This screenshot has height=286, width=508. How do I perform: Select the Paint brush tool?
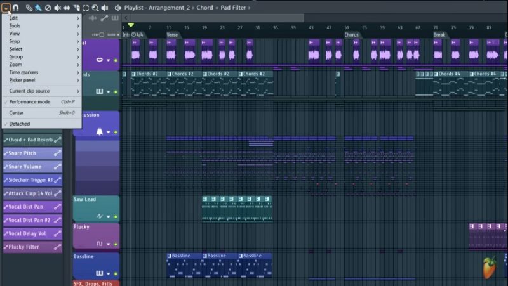[x=38, y=8]
